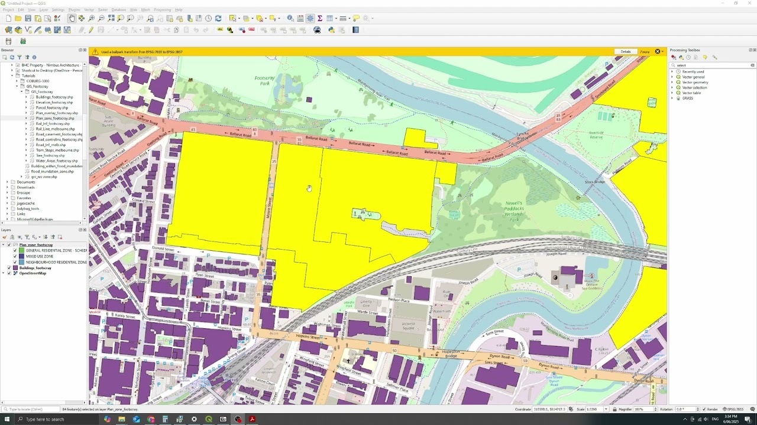
Task: Open layer styling panel brush icon
Action: (x=5, y=237)
